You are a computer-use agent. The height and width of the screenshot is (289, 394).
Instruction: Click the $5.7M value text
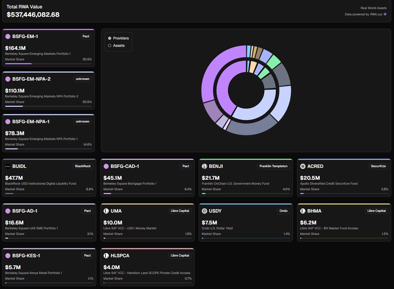[x=13, y=267]
